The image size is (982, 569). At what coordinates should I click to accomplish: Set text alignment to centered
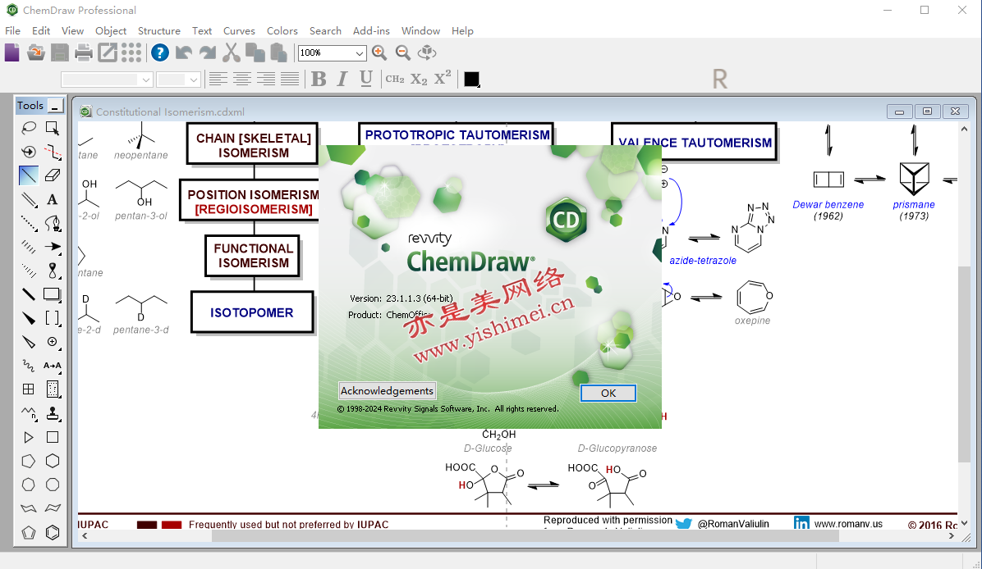[241, 79]
